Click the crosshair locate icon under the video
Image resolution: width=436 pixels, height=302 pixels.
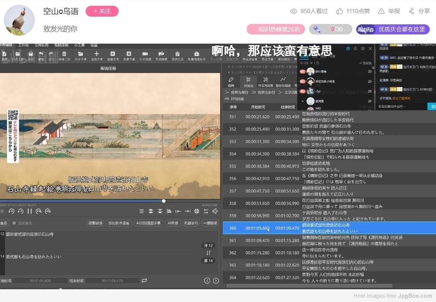point(197,212)
